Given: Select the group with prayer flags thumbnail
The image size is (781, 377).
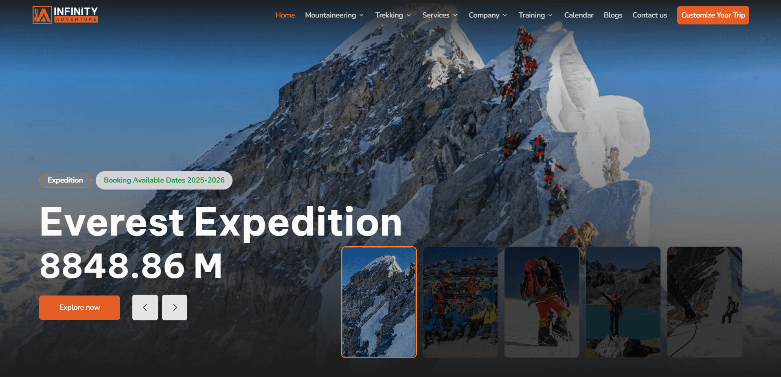Looking at the screenshot, I should coord(460,302).
